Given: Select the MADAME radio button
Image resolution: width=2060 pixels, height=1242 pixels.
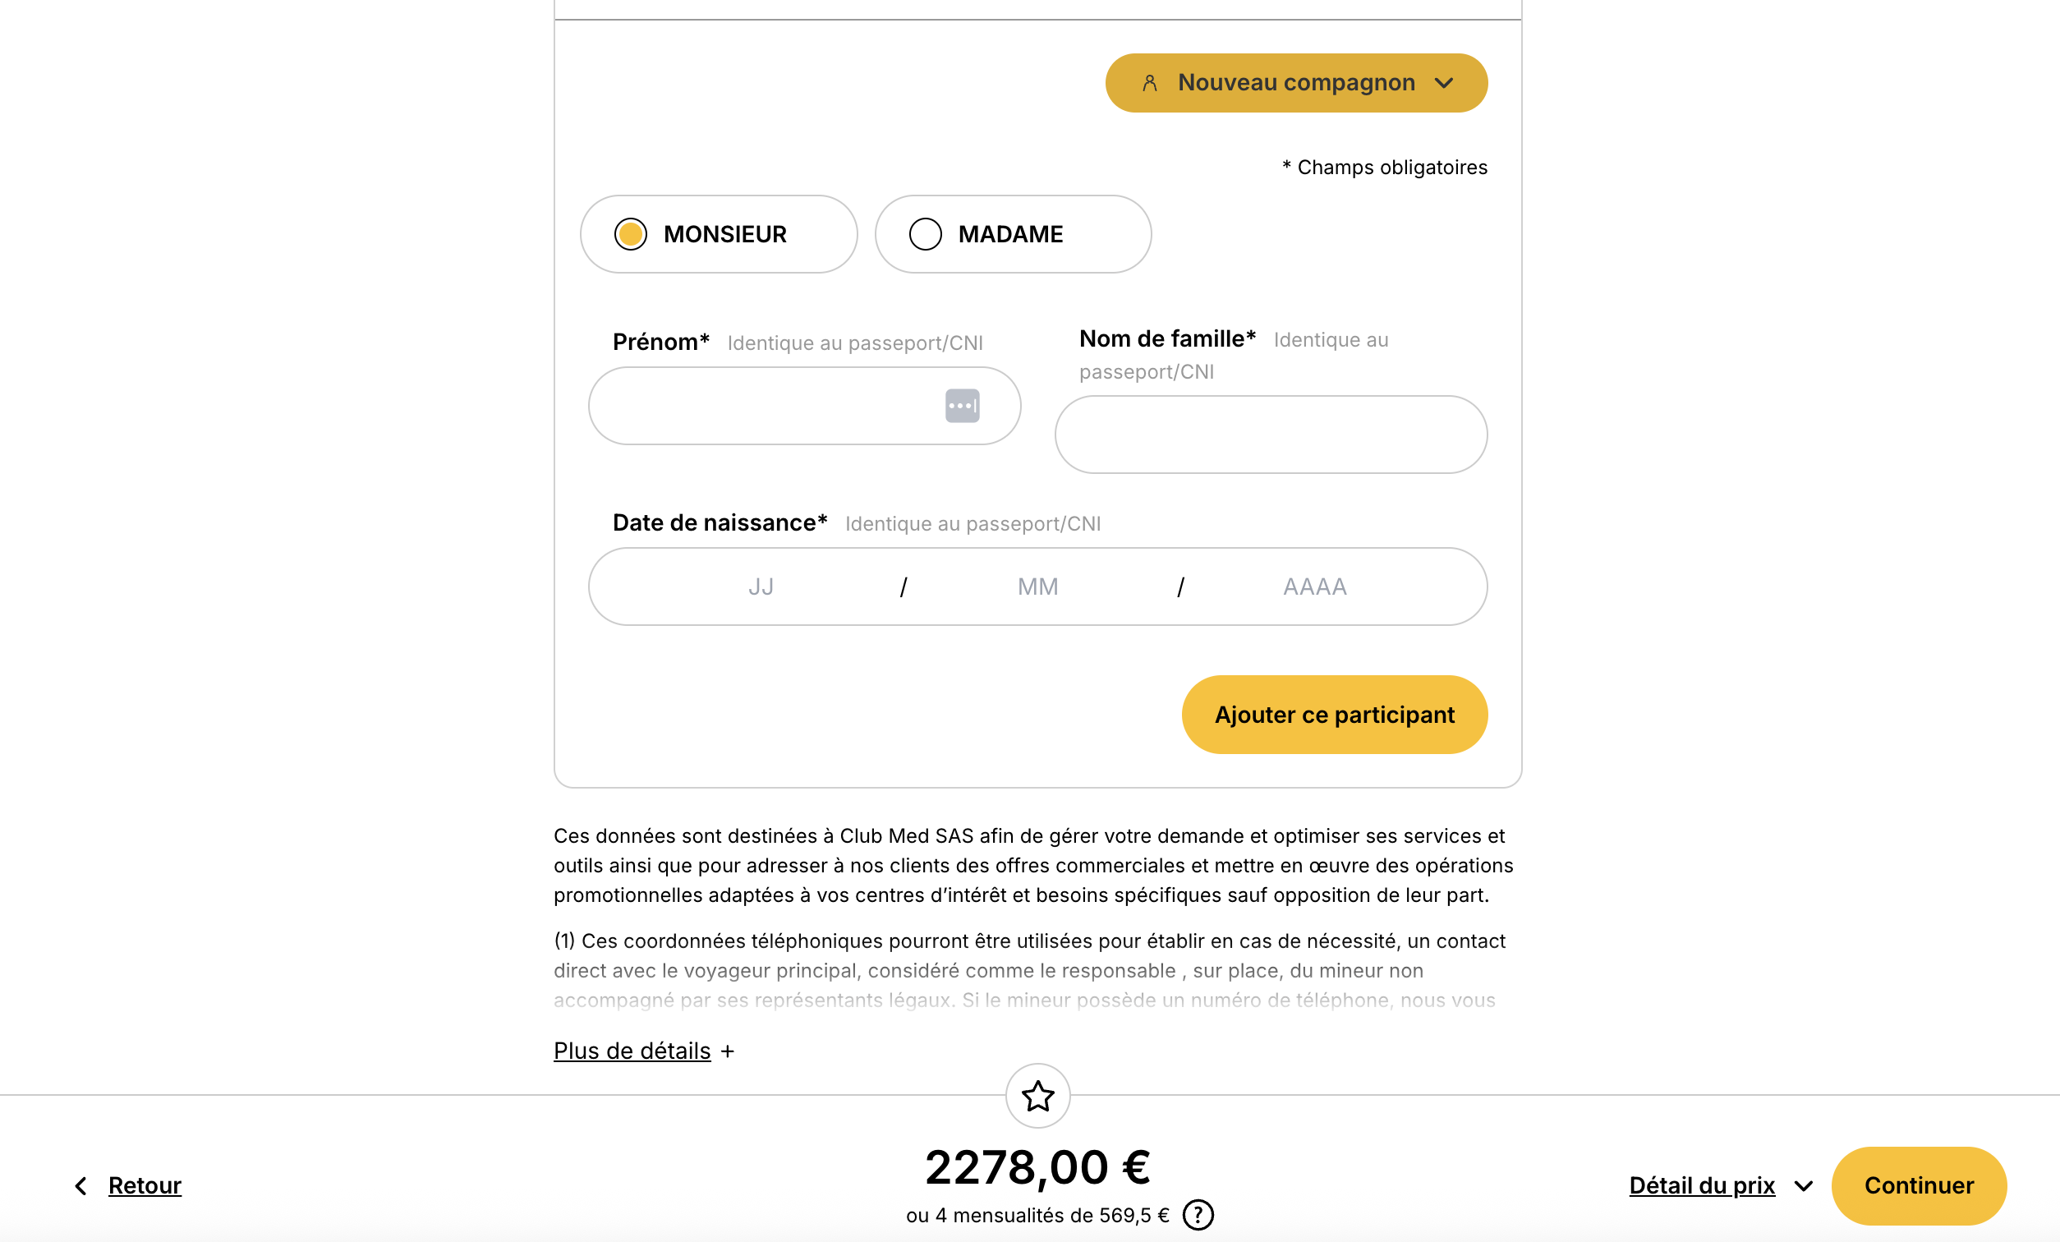Looking at the screenshot, I should tap(925, 234).
